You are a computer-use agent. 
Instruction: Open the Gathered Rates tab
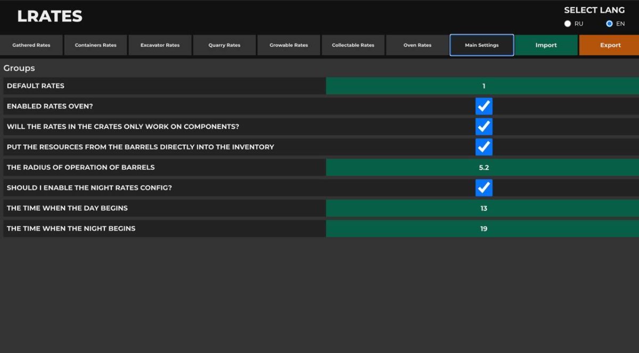[31, 45]
